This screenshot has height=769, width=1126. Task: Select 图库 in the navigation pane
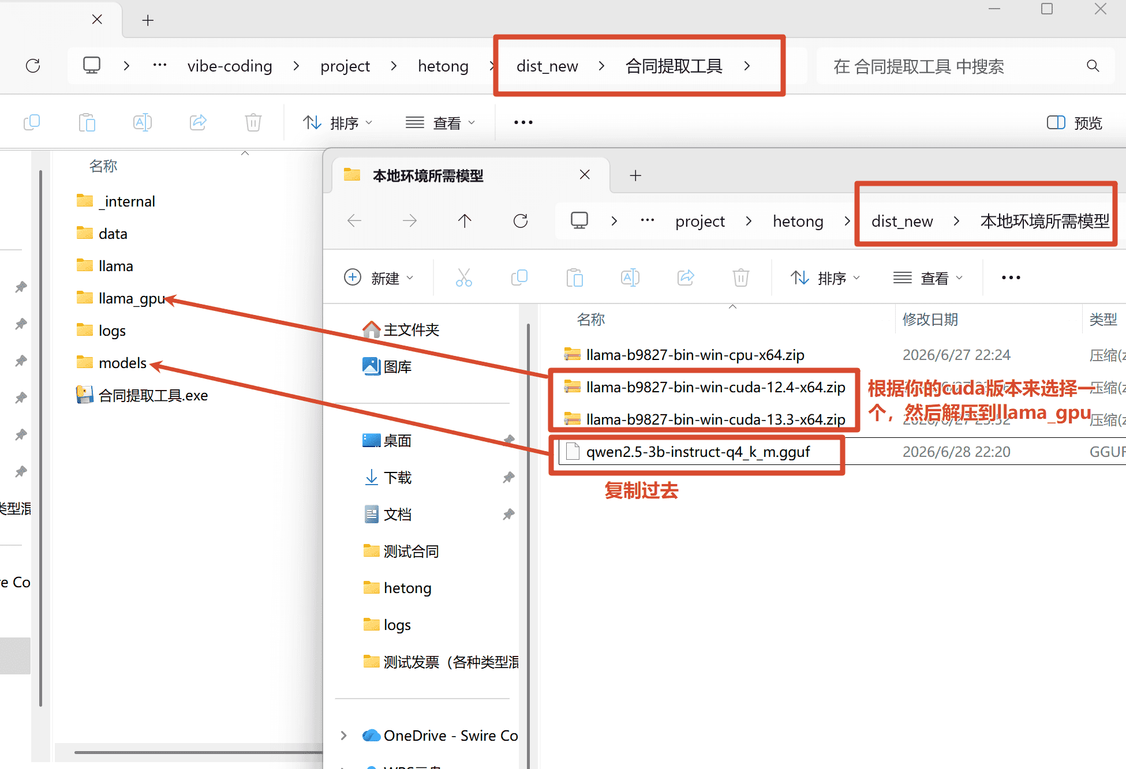[x=387, y=366]
